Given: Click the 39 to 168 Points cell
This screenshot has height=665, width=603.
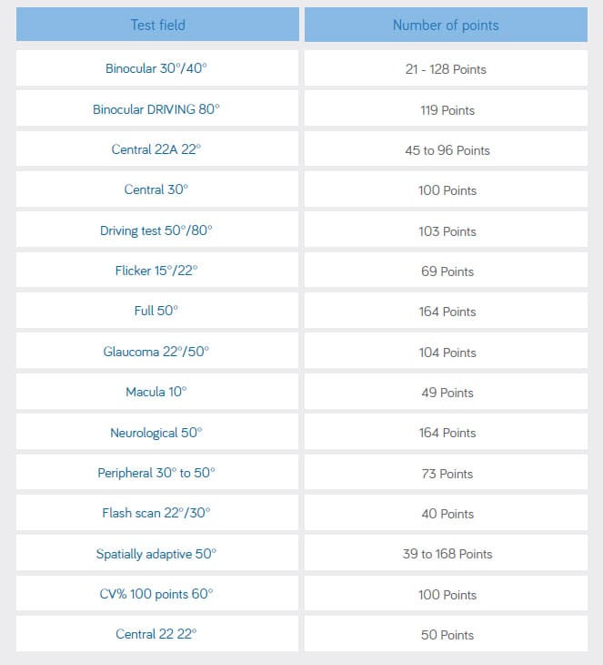Looking at the screenshot, I should pos(446,554).
